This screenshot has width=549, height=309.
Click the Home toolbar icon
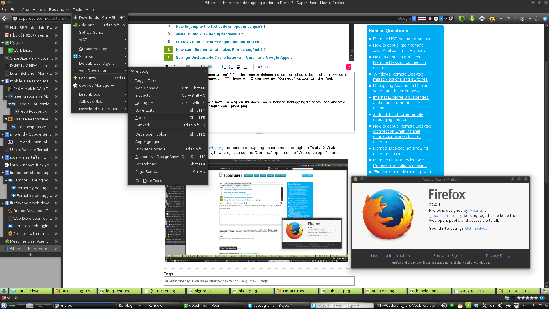[x=482, y=19]
